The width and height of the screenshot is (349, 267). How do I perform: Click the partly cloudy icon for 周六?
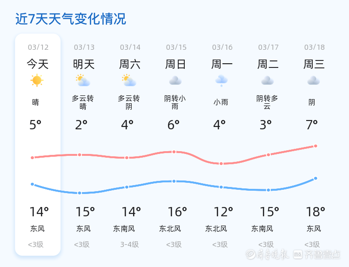coord(129,80)
